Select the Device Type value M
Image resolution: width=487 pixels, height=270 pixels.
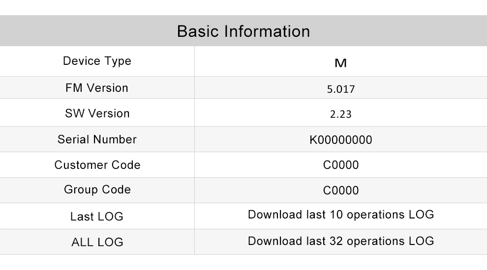pos(341,63)
